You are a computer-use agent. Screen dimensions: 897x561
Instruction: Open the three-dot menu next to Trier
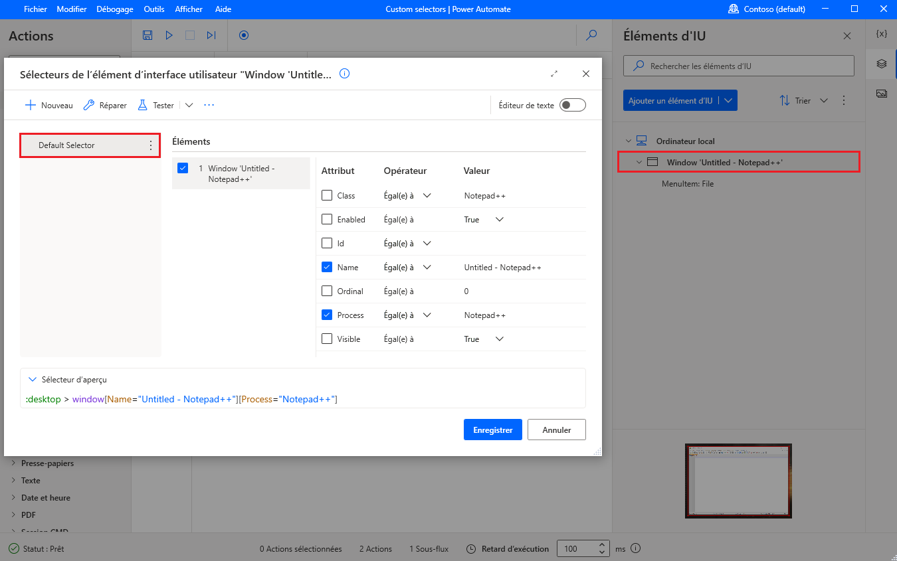(x=844, y=101)
